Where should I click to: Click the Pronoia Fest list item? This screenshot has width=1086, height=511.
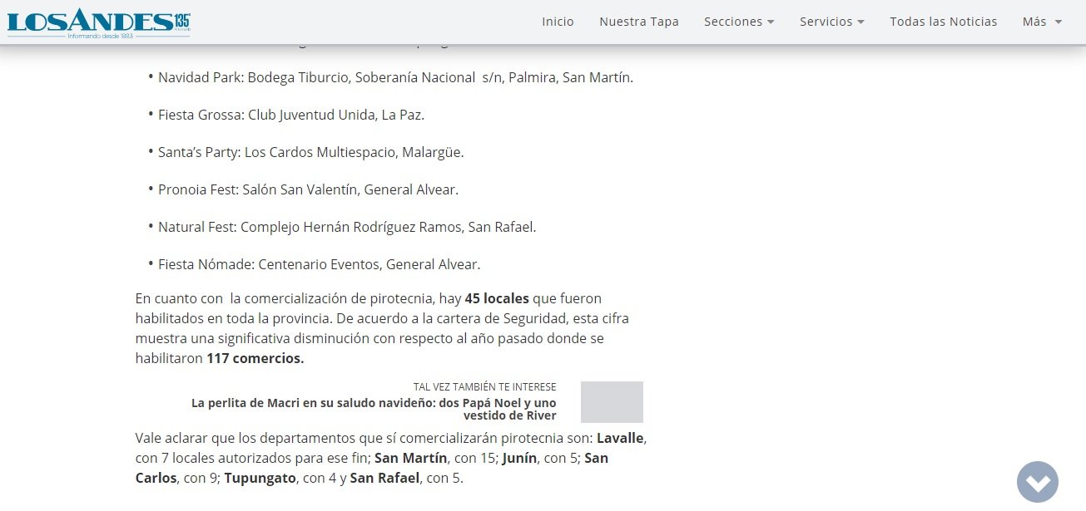308,189
